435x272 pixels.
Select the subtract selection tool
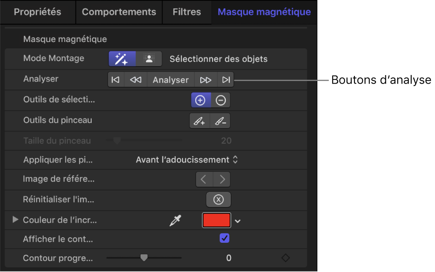[x=221, y=100]
